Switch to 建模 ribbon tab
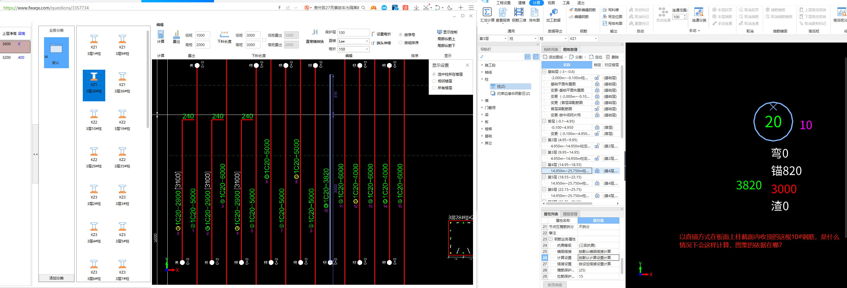 coord(522,3)
